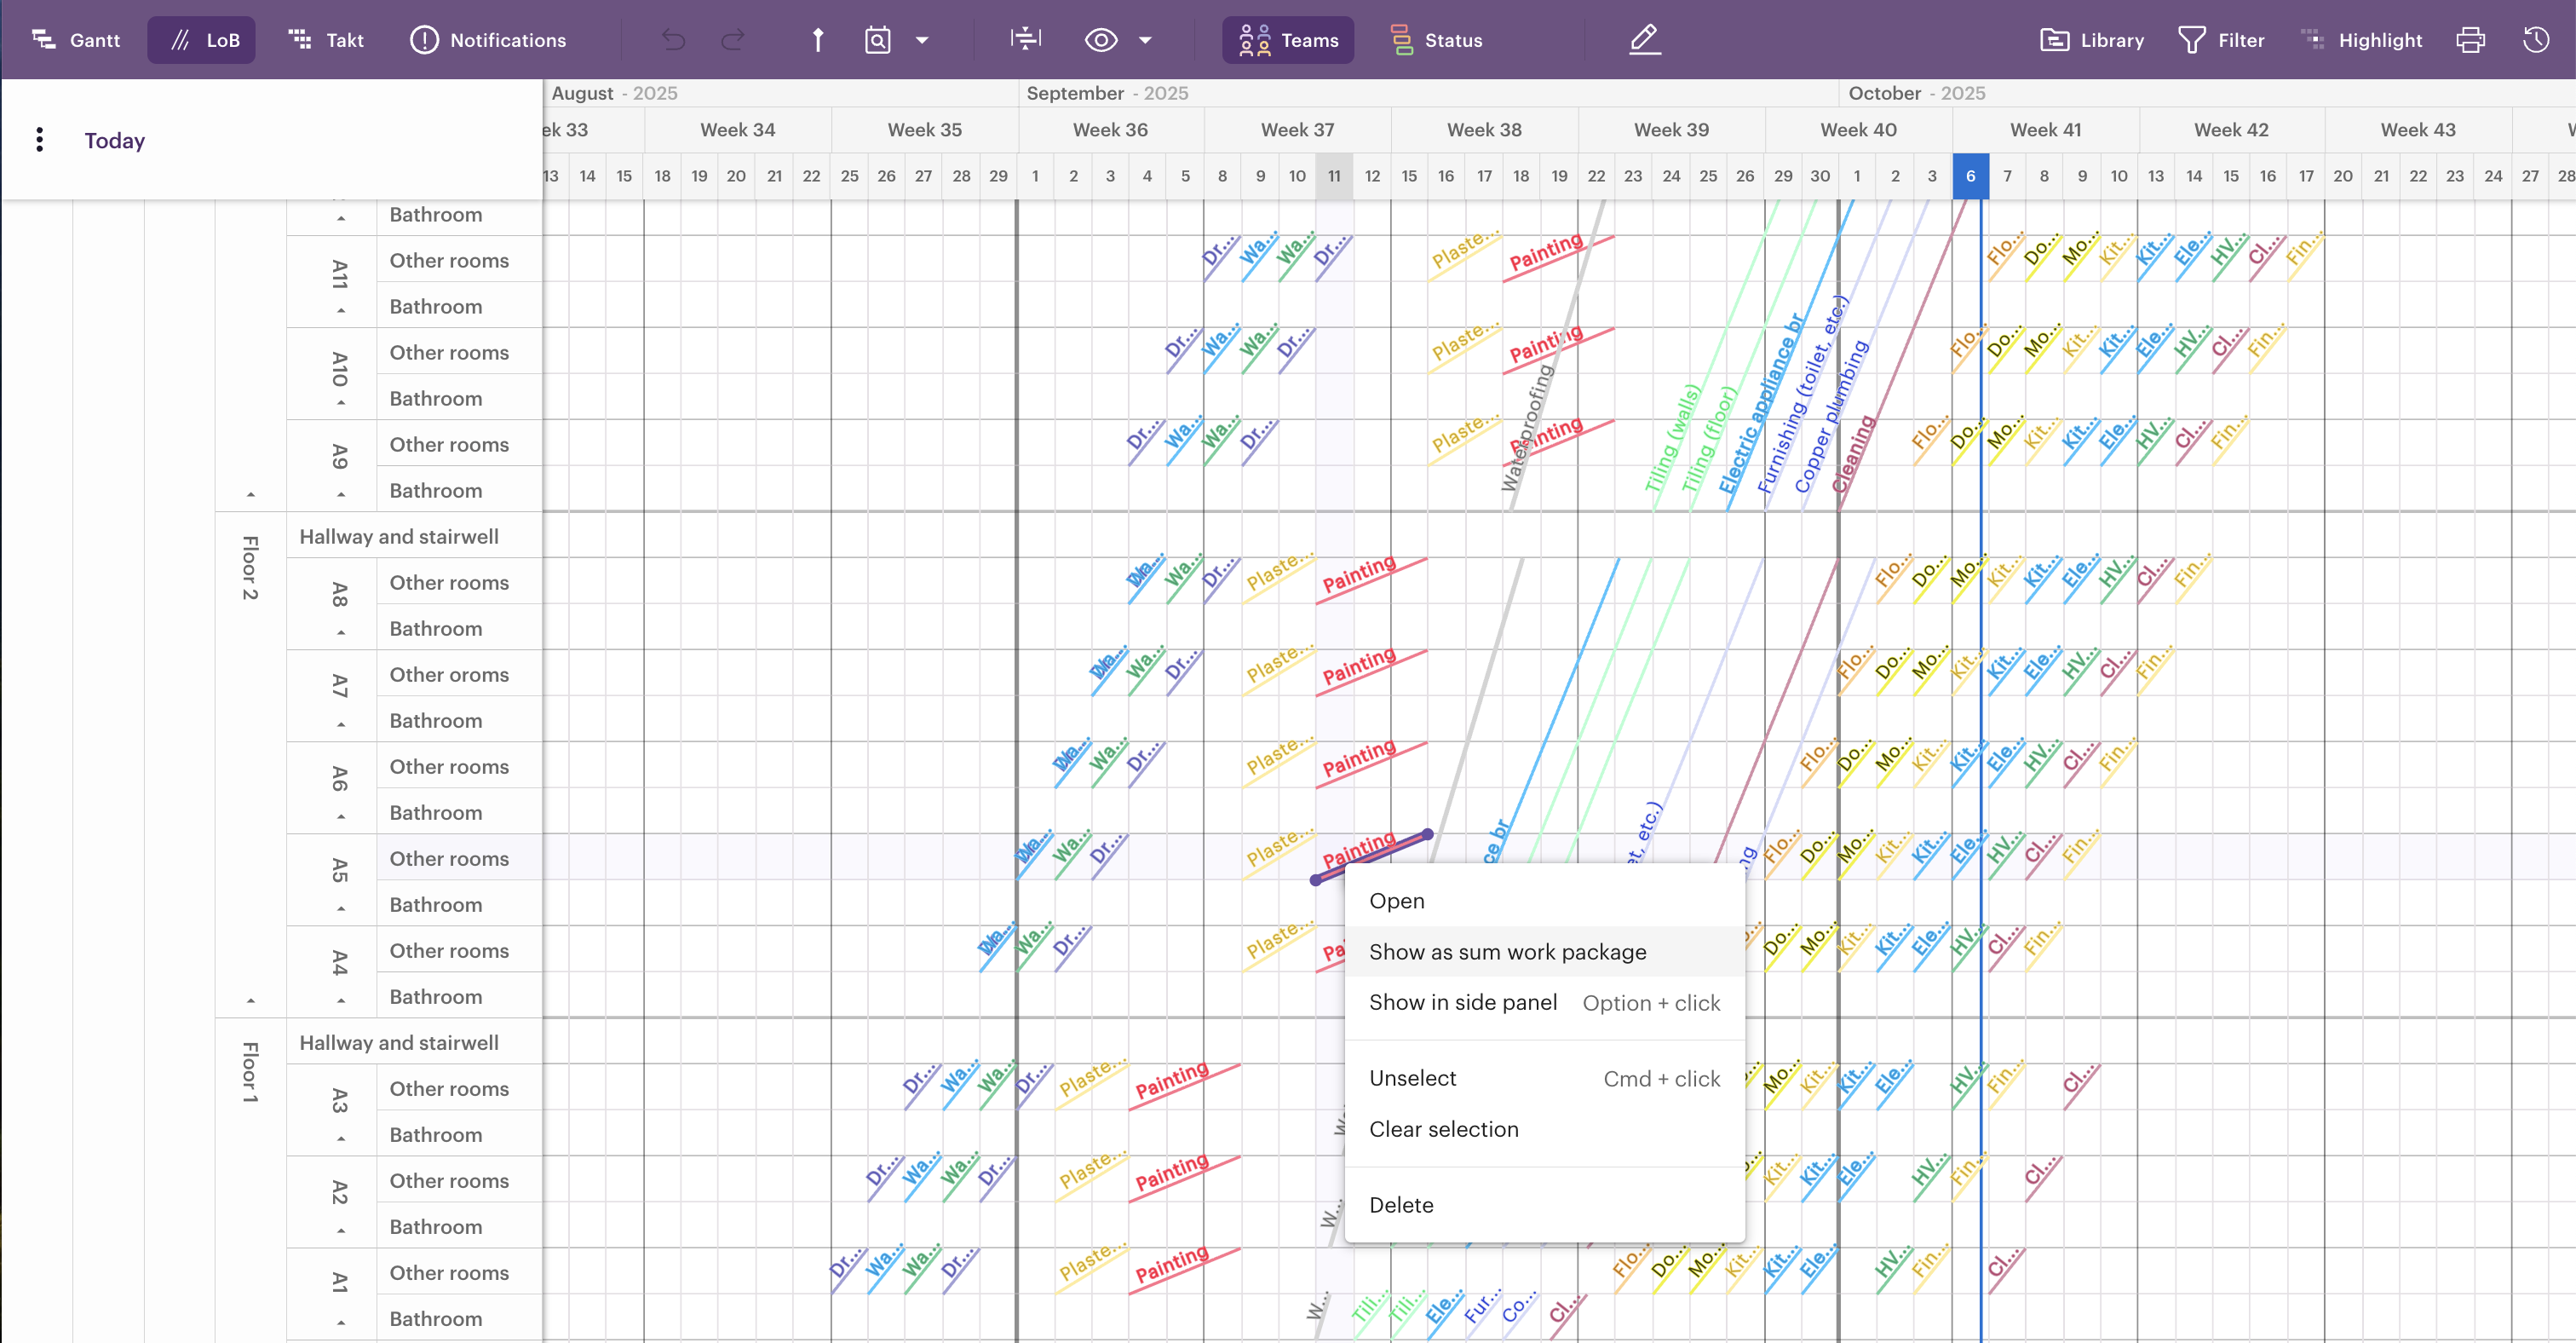
Task: Click the compress rows icon
Action: [1025, 40]
